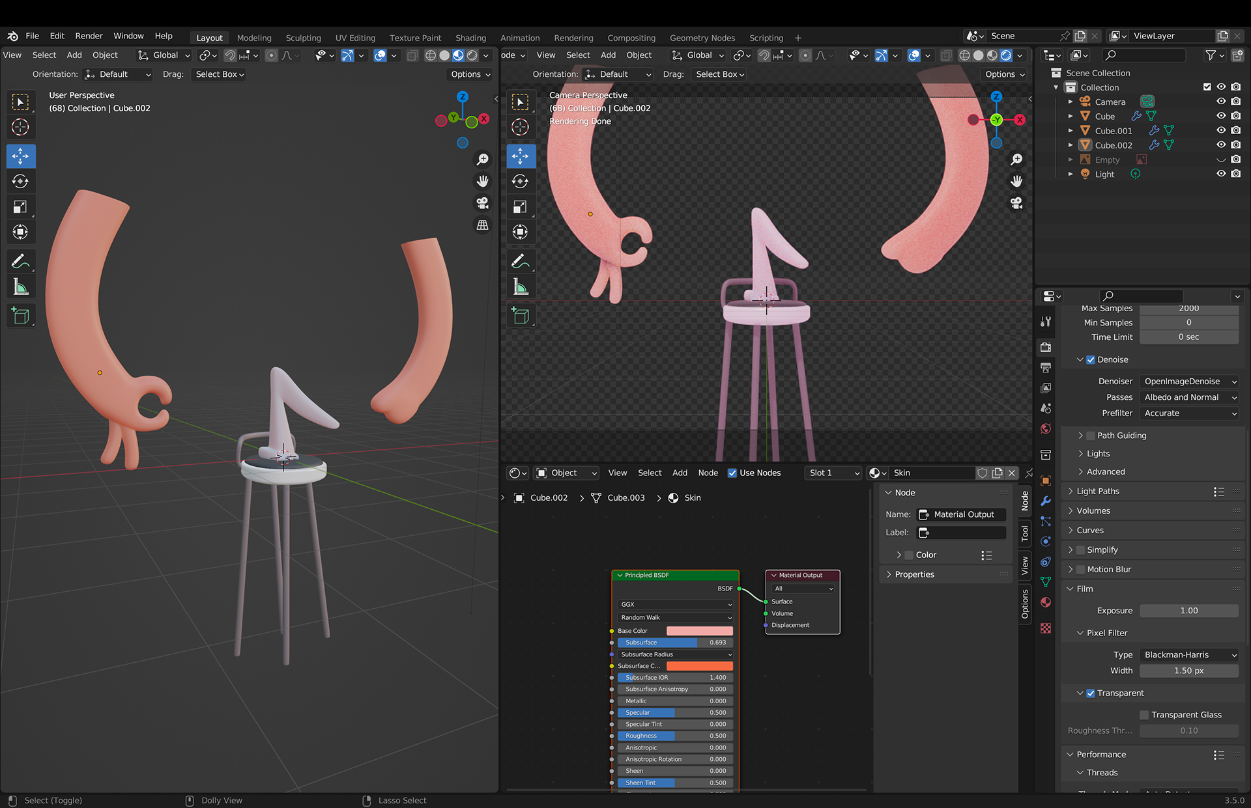Uncheck Use Nodes in node editor

point(732,473)
